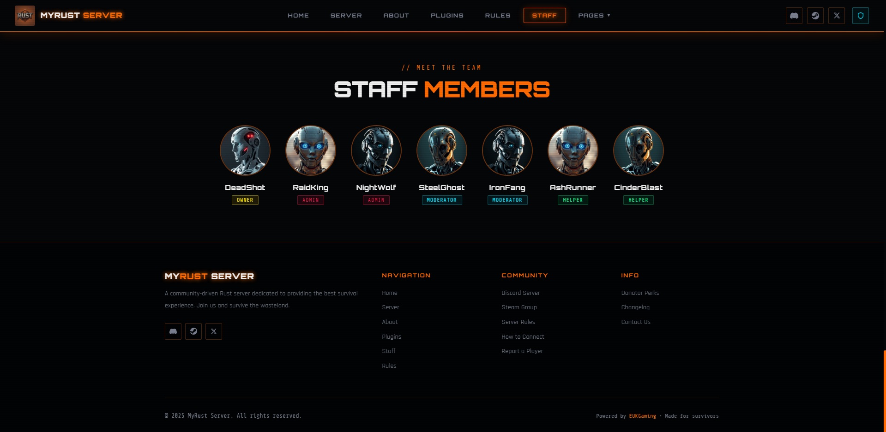Open the Steam icon in the header

click(815, 16)
